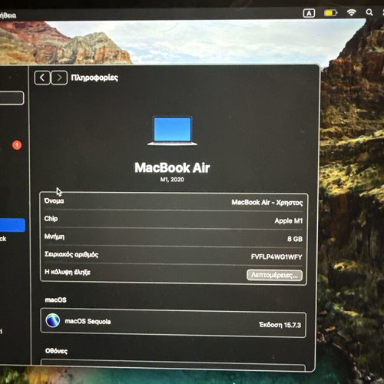Click the macOS Sequoia label
This screenshot has width=384, height=384.
click(x=88, y=321)
